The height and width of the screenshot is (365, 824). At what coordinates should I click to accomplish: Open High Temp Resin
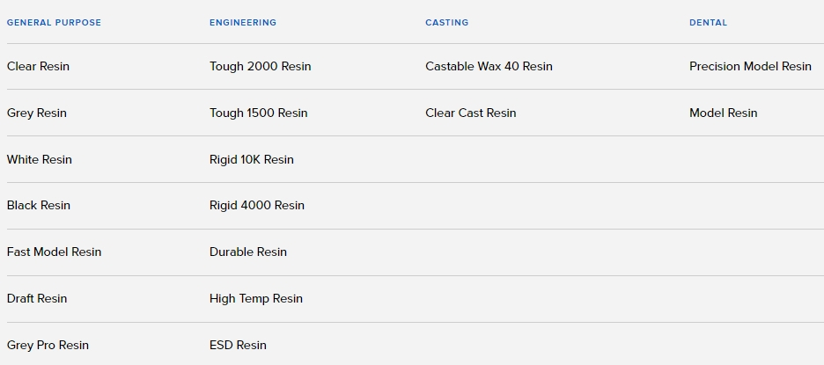point(256,298)
